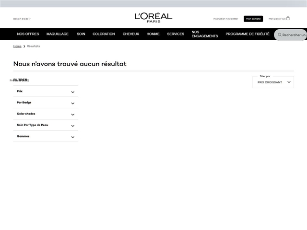
Task: Click the Mon compte button
Action: pyautogui.click(x=253, y=19)
